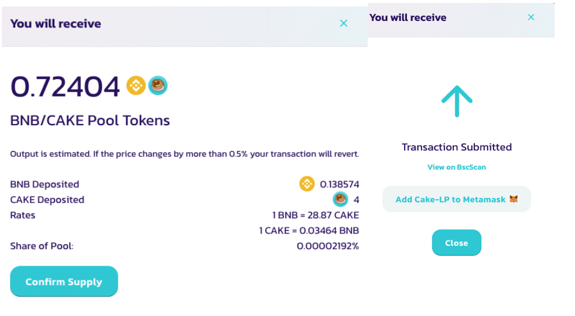
Task: Dismiss the Transaction Submitted dialog via X
Action: 531,18
